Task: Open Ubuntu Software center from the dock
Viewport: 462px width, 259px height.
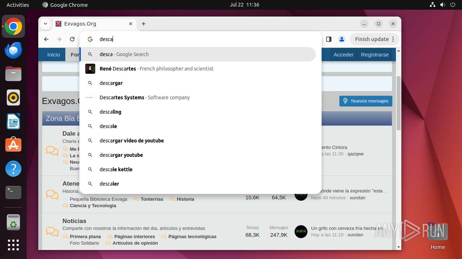Action: [x=13, y=145]
